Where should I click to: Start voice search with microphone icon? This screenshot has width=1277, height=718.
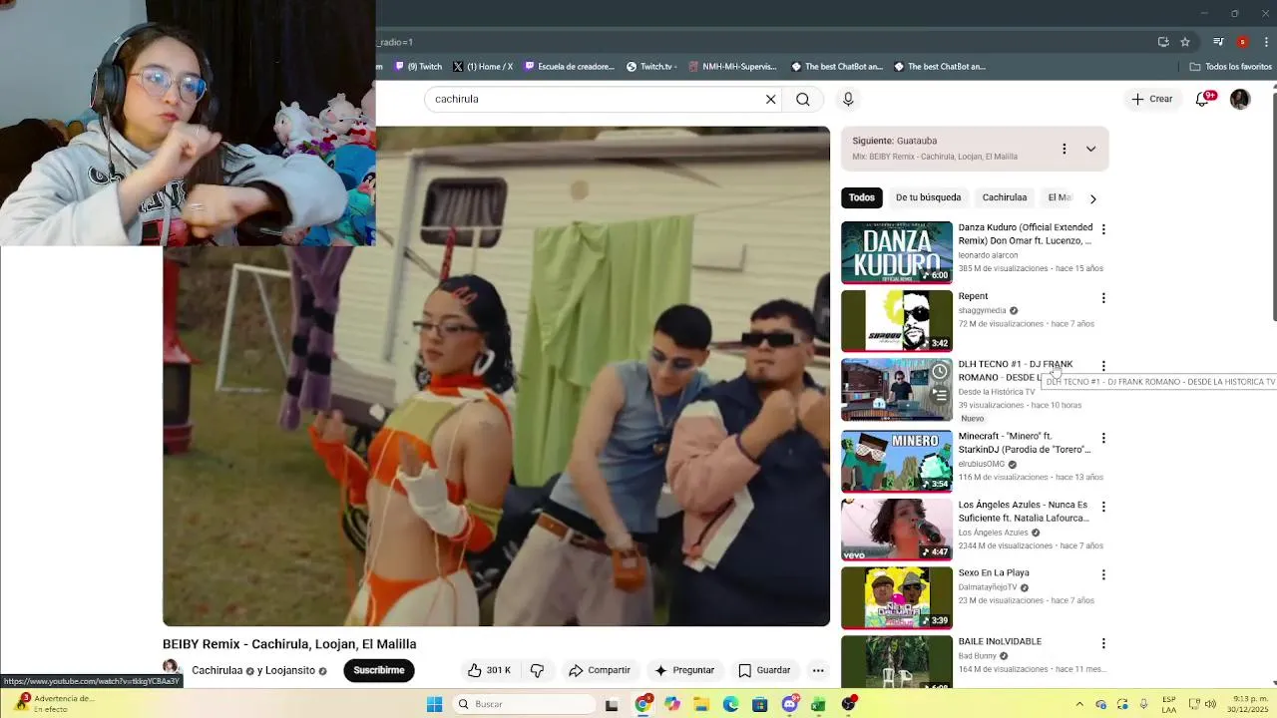848,99
